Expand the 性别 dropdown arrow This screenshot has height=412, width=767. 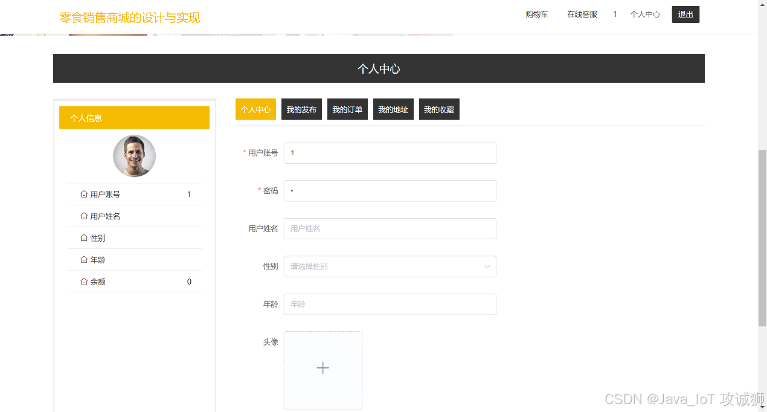coord(487,266)
